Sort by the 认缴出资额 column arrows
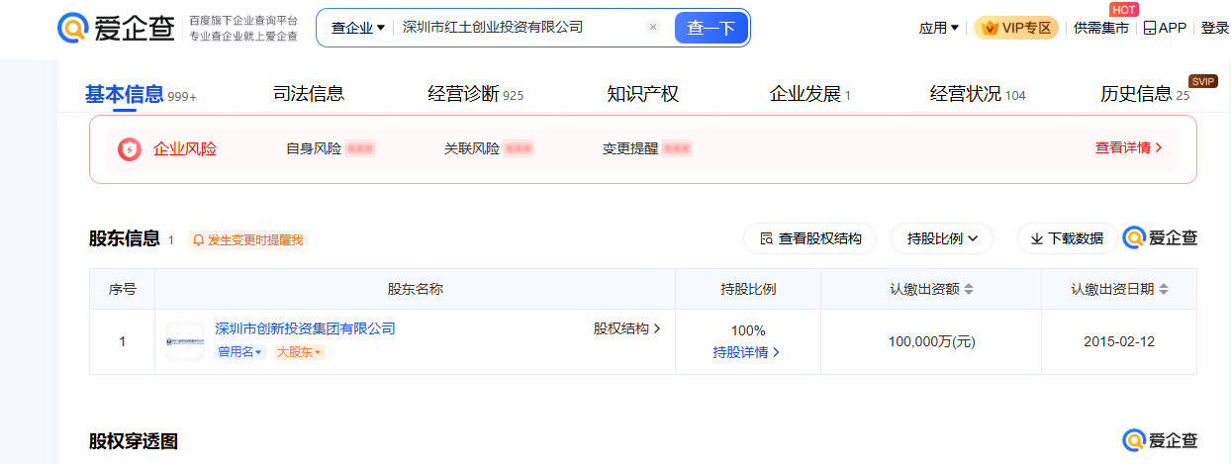Image resolution: width=1231 pixels, height=464 pixels. (x=969, y=289)
